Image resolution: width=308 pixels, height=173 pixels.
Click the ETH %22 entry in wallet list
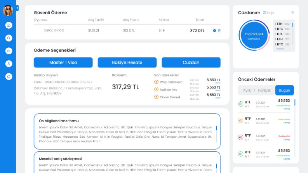pyautogui.click(x=282, y=24)
